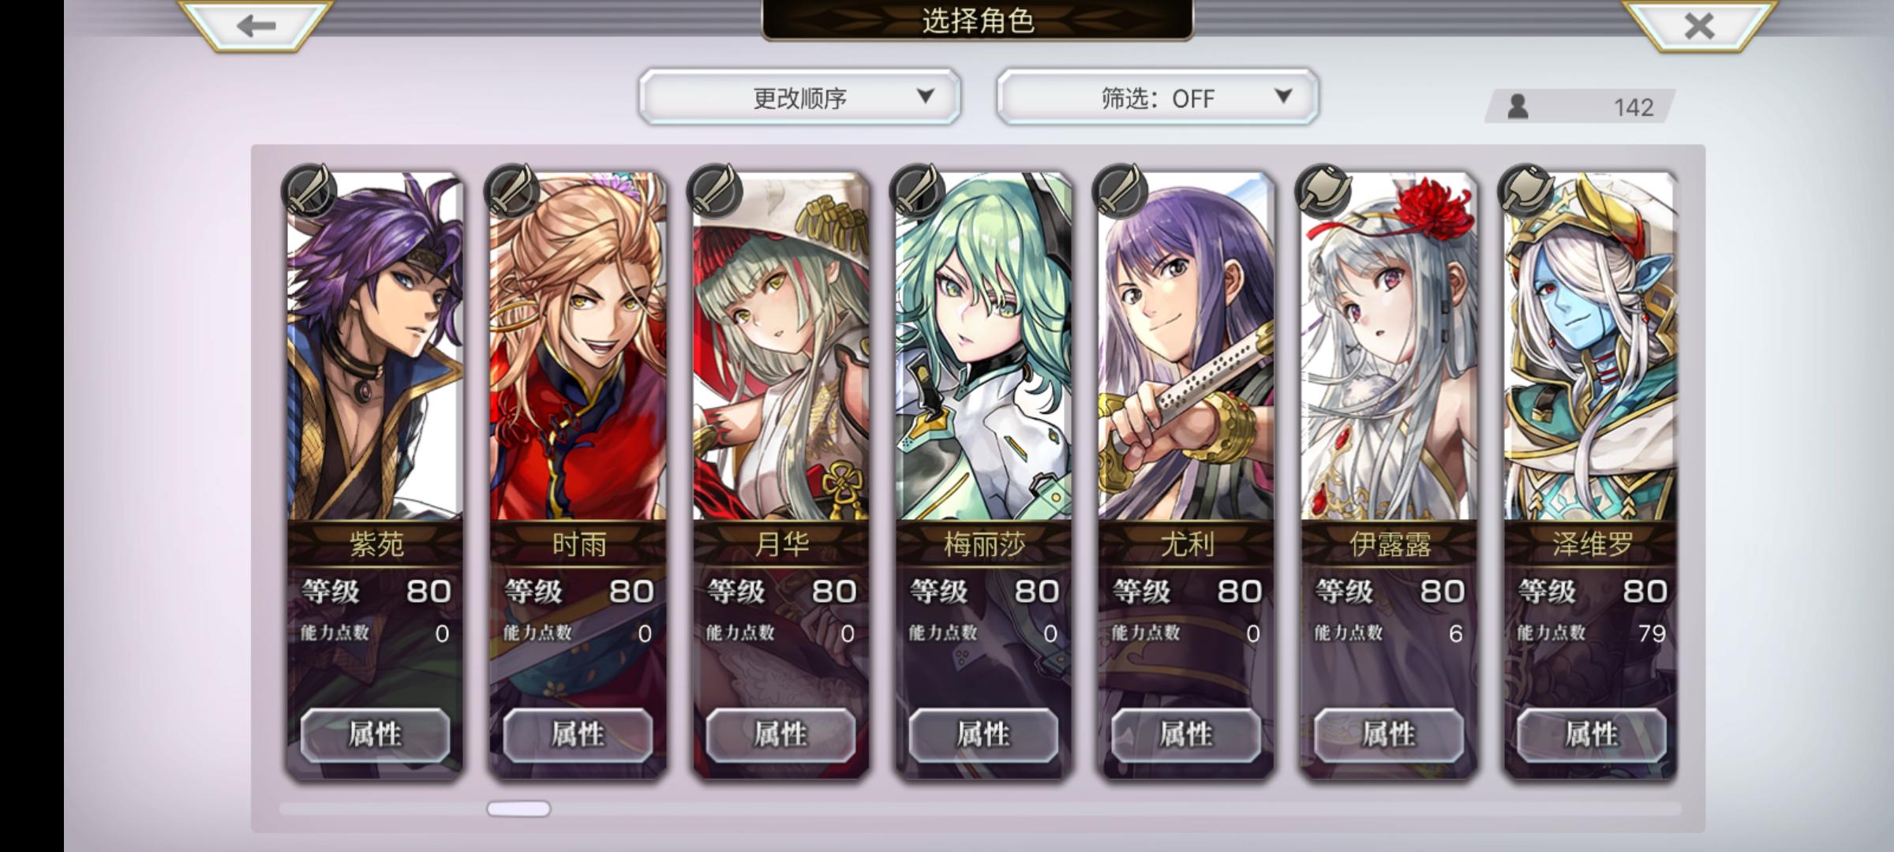Open the 更改顺序 sort dropdown

point(799,97)
